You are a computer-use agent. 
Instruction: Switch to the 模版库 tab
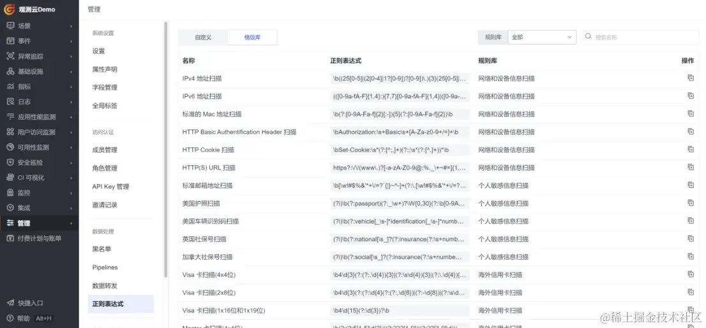pos(252,38)
